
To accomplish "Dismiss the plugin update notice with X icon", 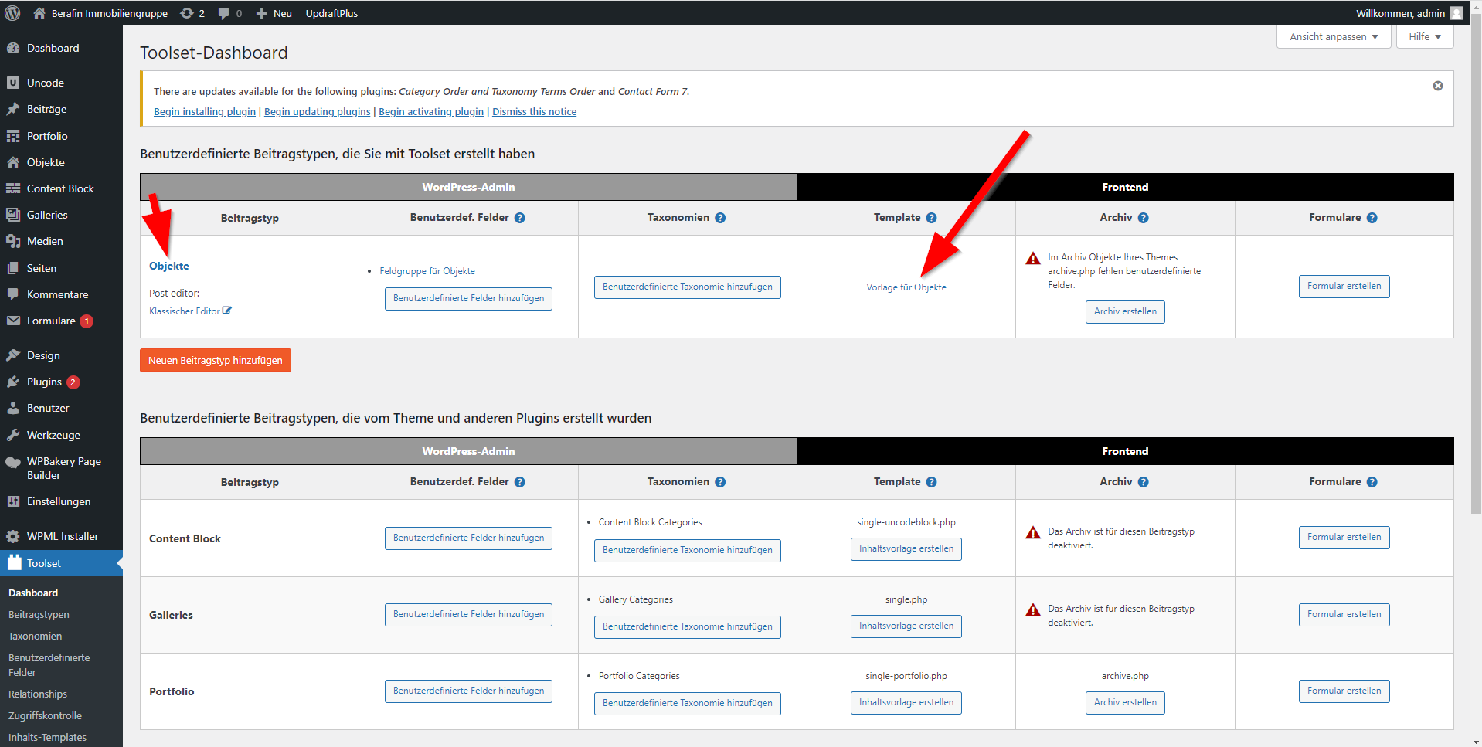I will pos(1437,86).
